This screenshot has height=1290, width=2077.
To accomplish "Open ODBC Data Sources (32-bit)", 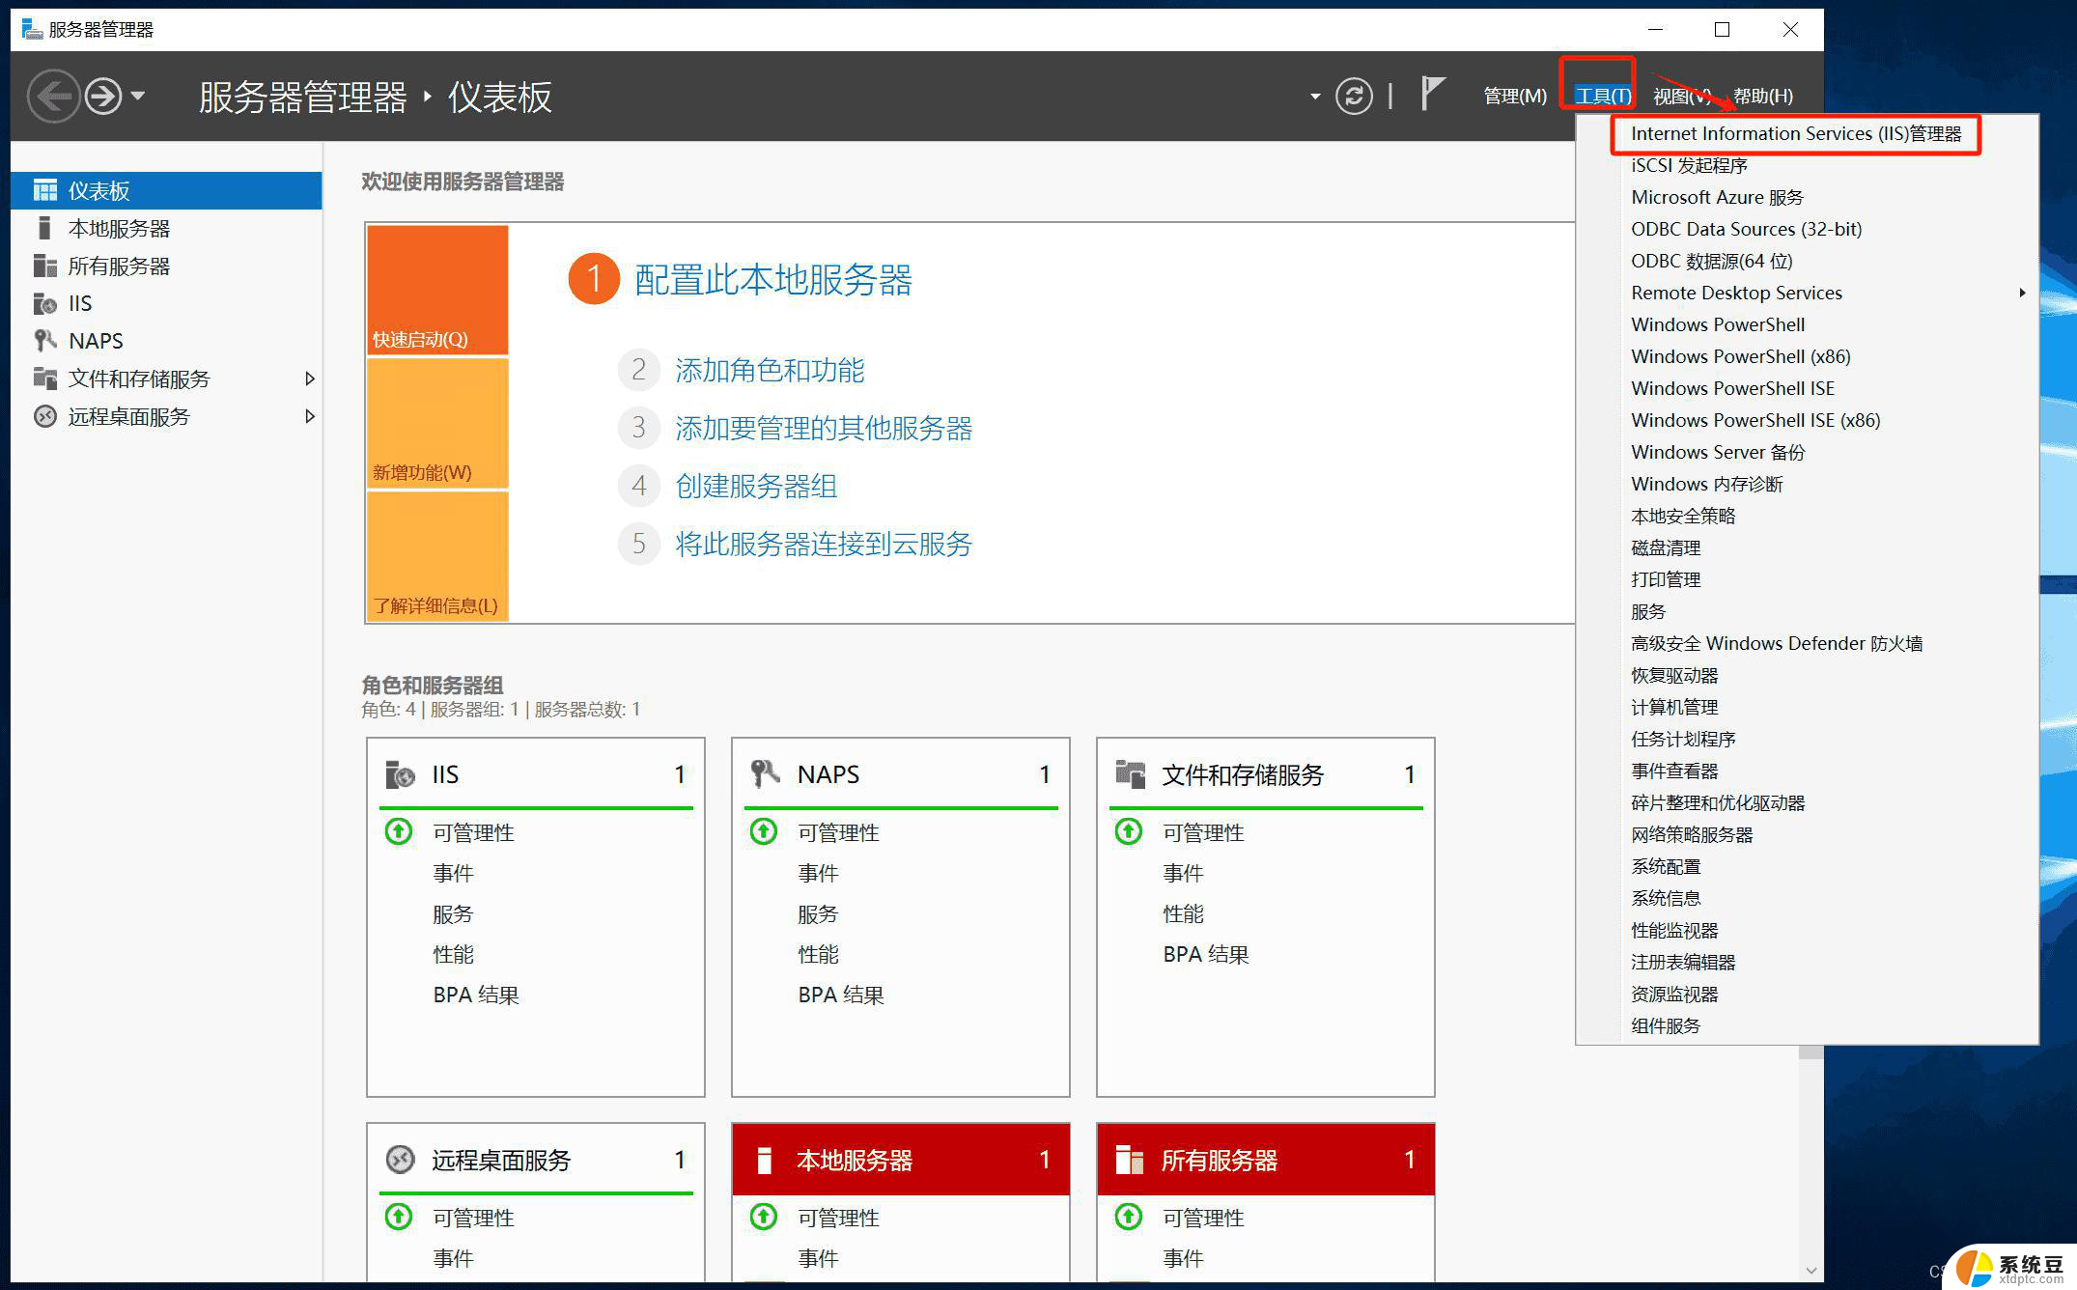I will coord(1746,229).
